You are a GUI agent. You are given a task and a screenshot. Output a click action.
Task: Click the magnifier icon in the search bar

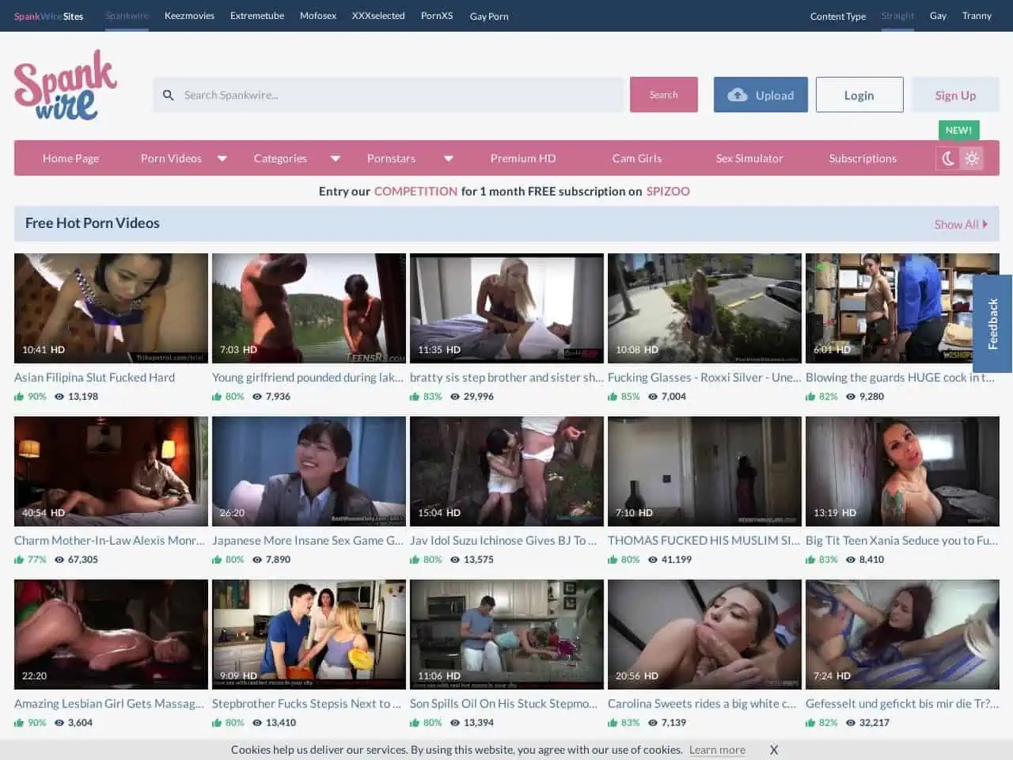tap(168, 95)
